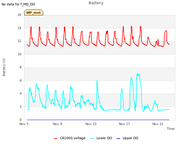Click the Nov 13 x-axis tick label
This screenshot has width=193, height=144.
tap(91, 124)
